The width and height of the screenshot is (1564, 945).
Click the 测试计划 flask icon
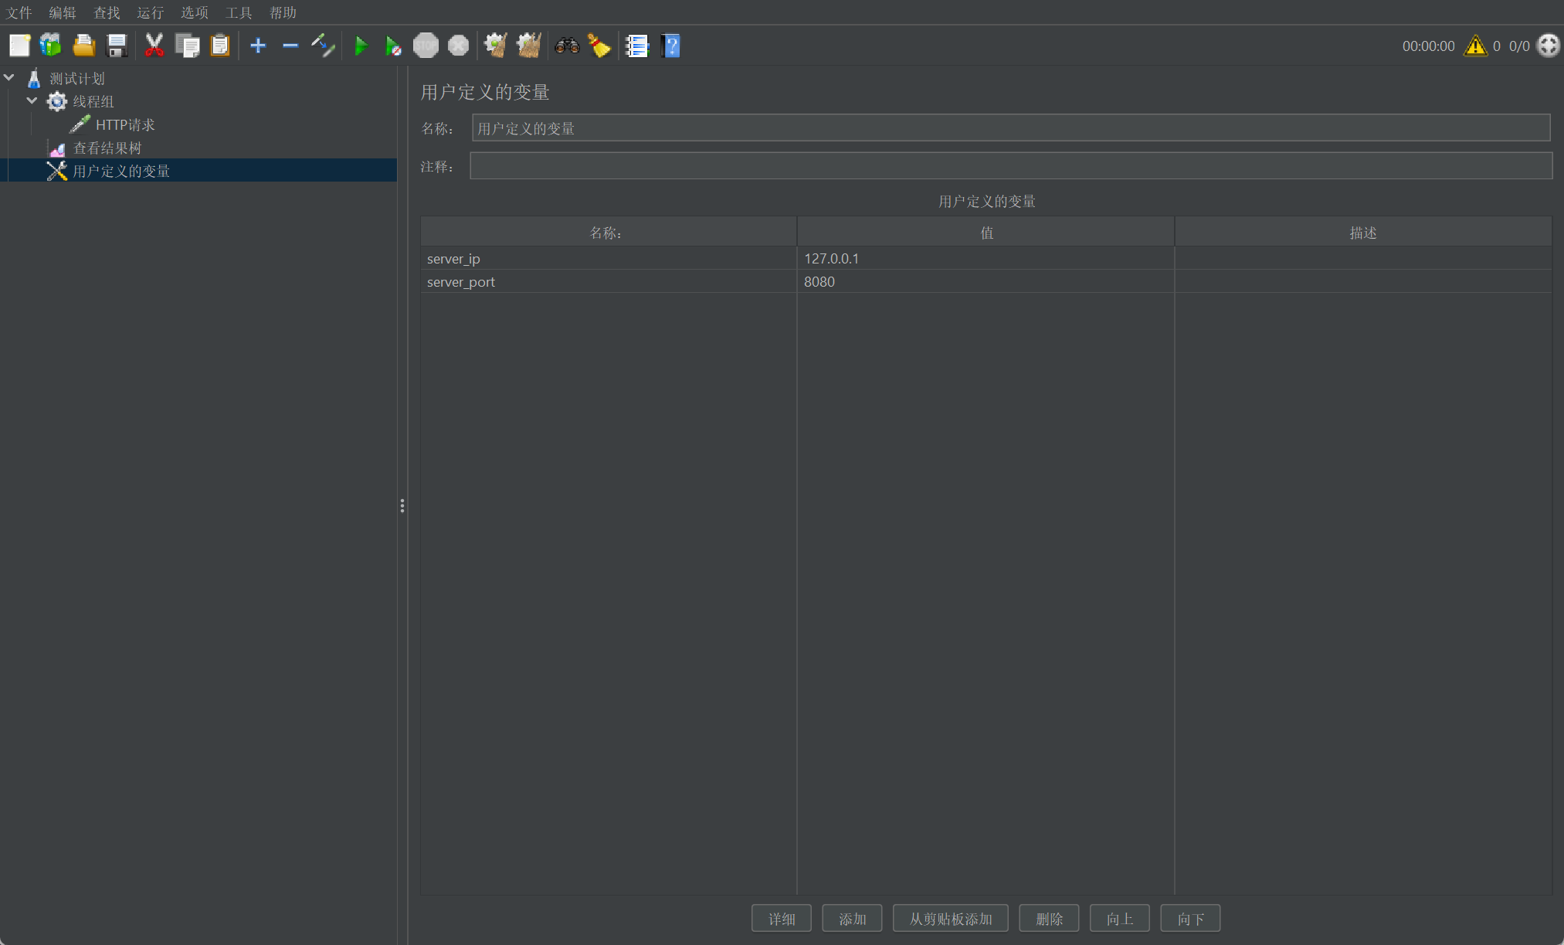tap(34, 78)
